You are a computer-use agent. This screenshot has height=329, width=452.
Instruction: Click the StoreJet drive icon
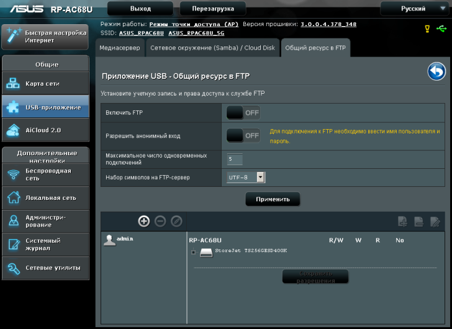coord(206,253)
